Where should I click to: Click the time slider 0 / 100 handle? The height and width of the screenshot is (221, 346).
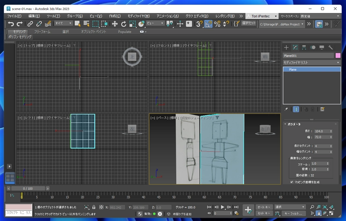click(28, 189)
